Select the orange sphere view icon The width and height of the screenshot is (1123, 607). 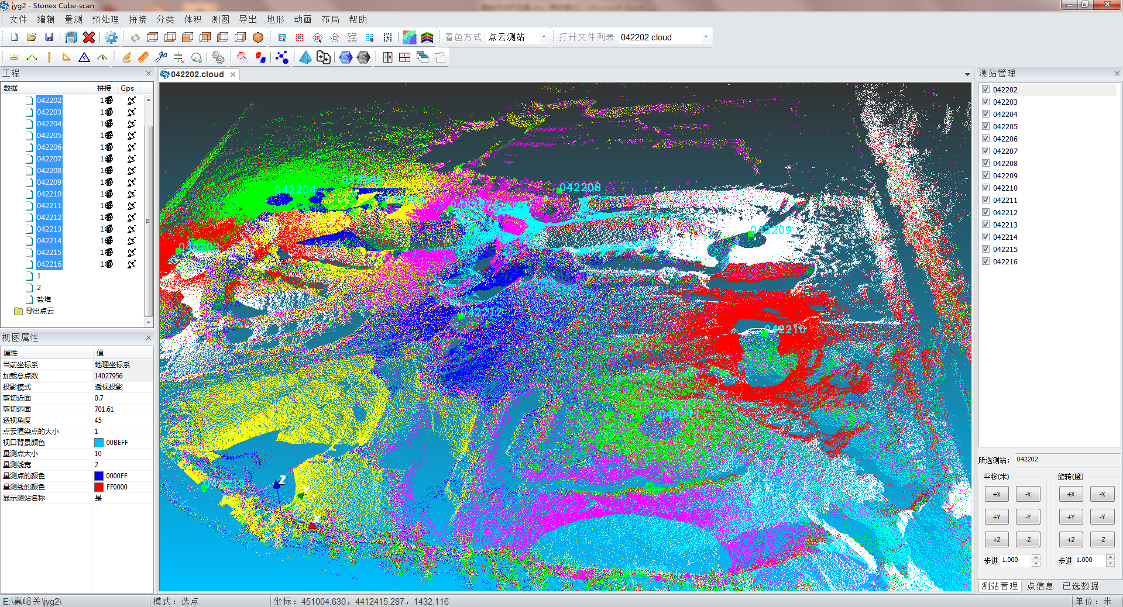[258, 37]
